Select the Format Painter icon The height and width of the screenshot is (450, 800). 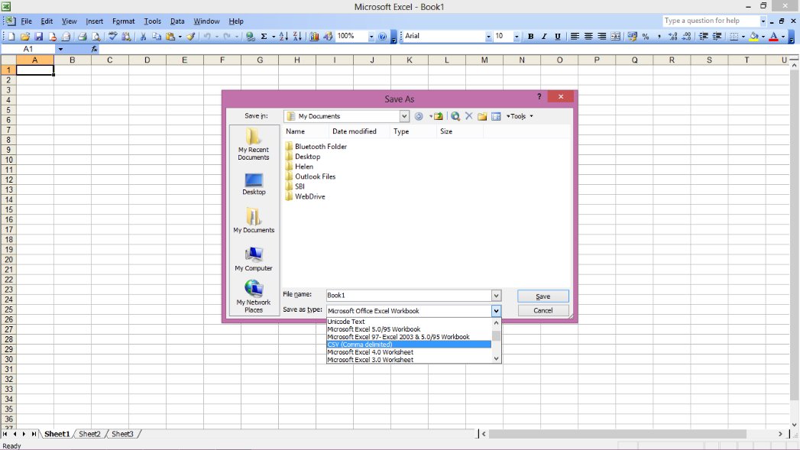tap(190, 36)
